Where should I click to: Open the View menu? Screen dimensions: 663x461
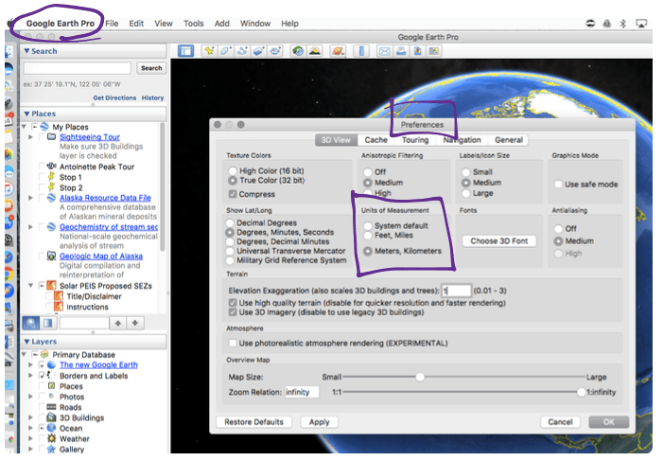click(164, 24)
